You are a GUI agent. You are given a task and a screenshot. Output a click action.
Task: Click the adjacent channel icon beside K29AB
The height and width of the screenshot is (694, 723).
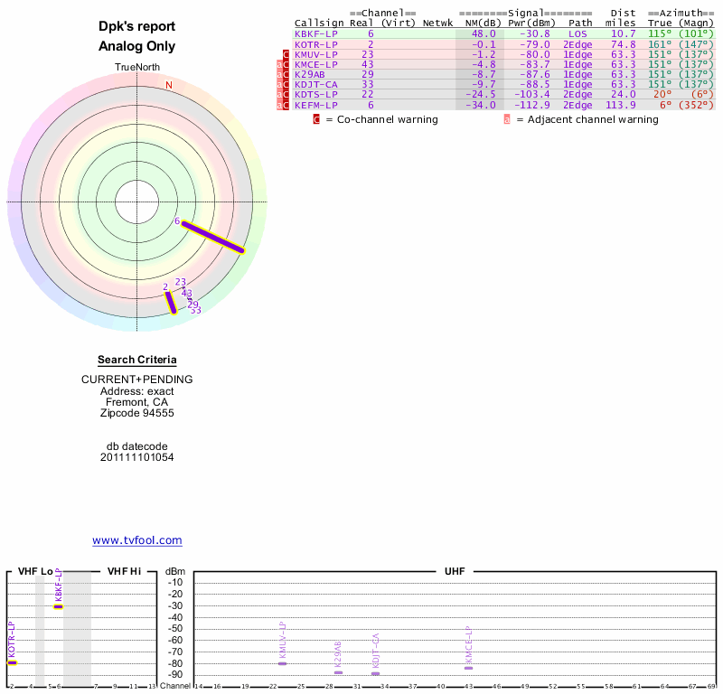coord(279,74)
